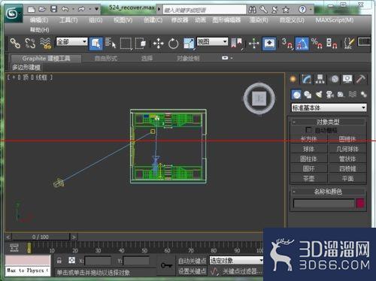The height and width of the screenshot is (281, 376).
Task: Toggle the Window/Crossing selection mode
Action: click(141, 44)
